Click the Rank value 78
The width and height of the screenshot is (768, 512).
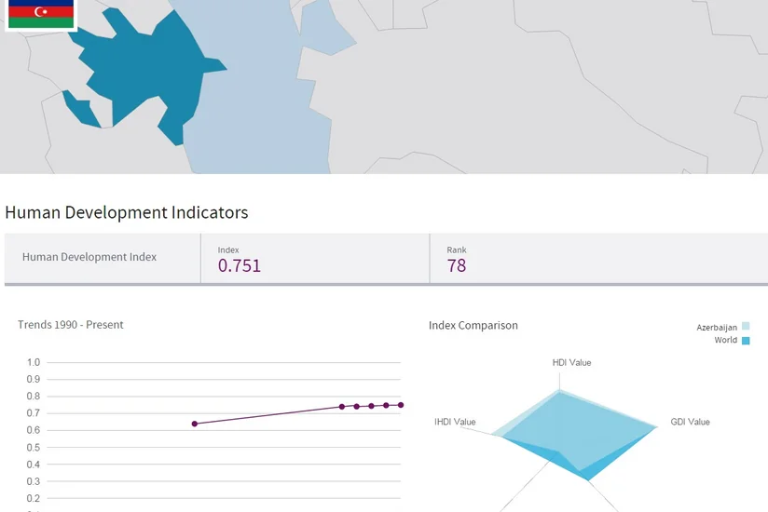pyautogui.click(x=456, y=265)
